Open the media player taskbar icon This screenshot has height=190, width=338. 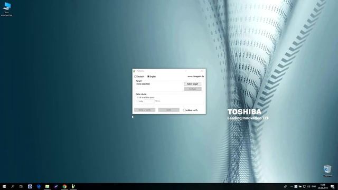point(56,186)
